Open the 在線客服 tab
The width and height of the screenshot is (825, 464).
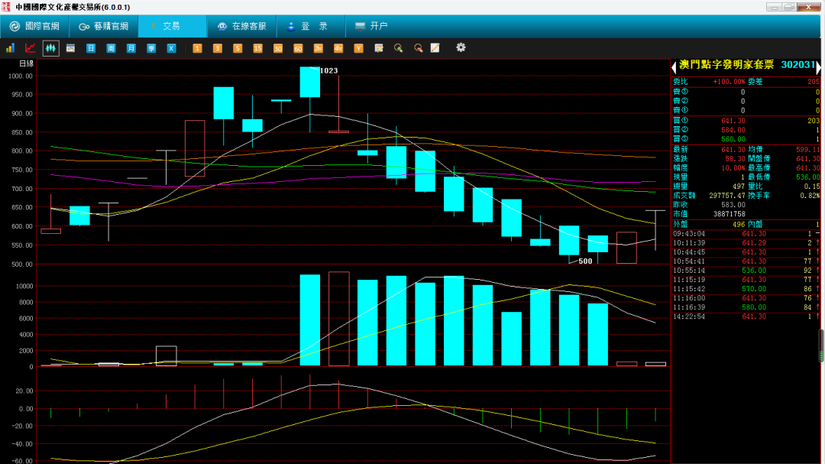click(241, 26)
